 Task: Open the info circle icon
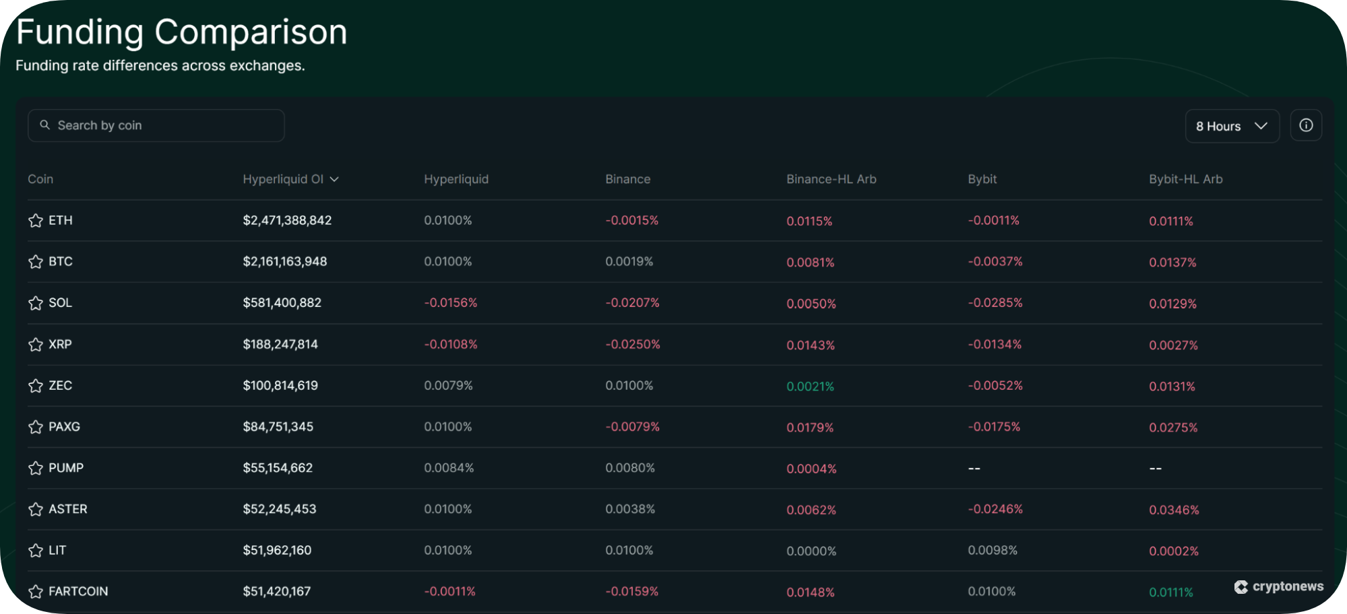click(1306, 125)
